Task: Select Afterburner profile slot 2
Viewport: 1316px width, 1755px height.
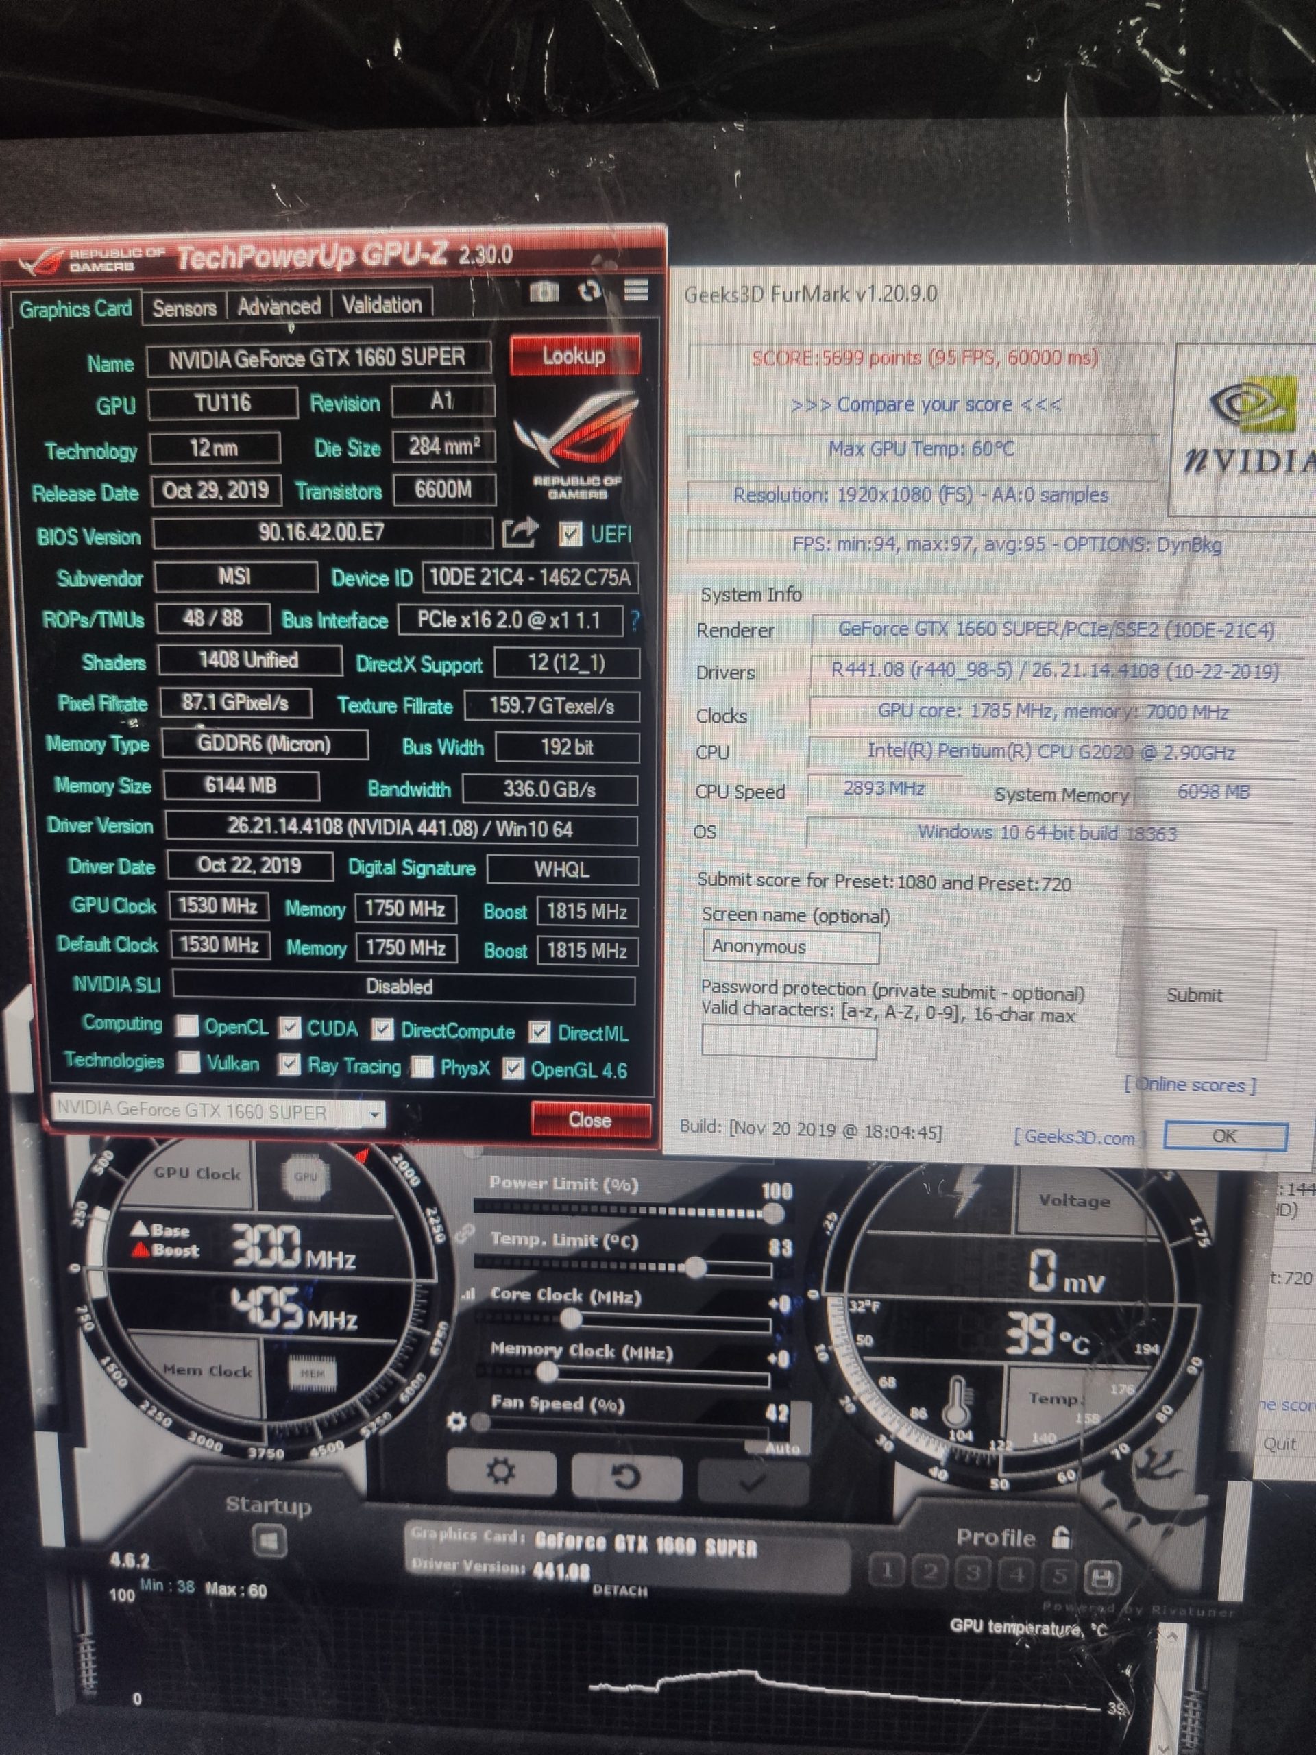Action: 931,1571
